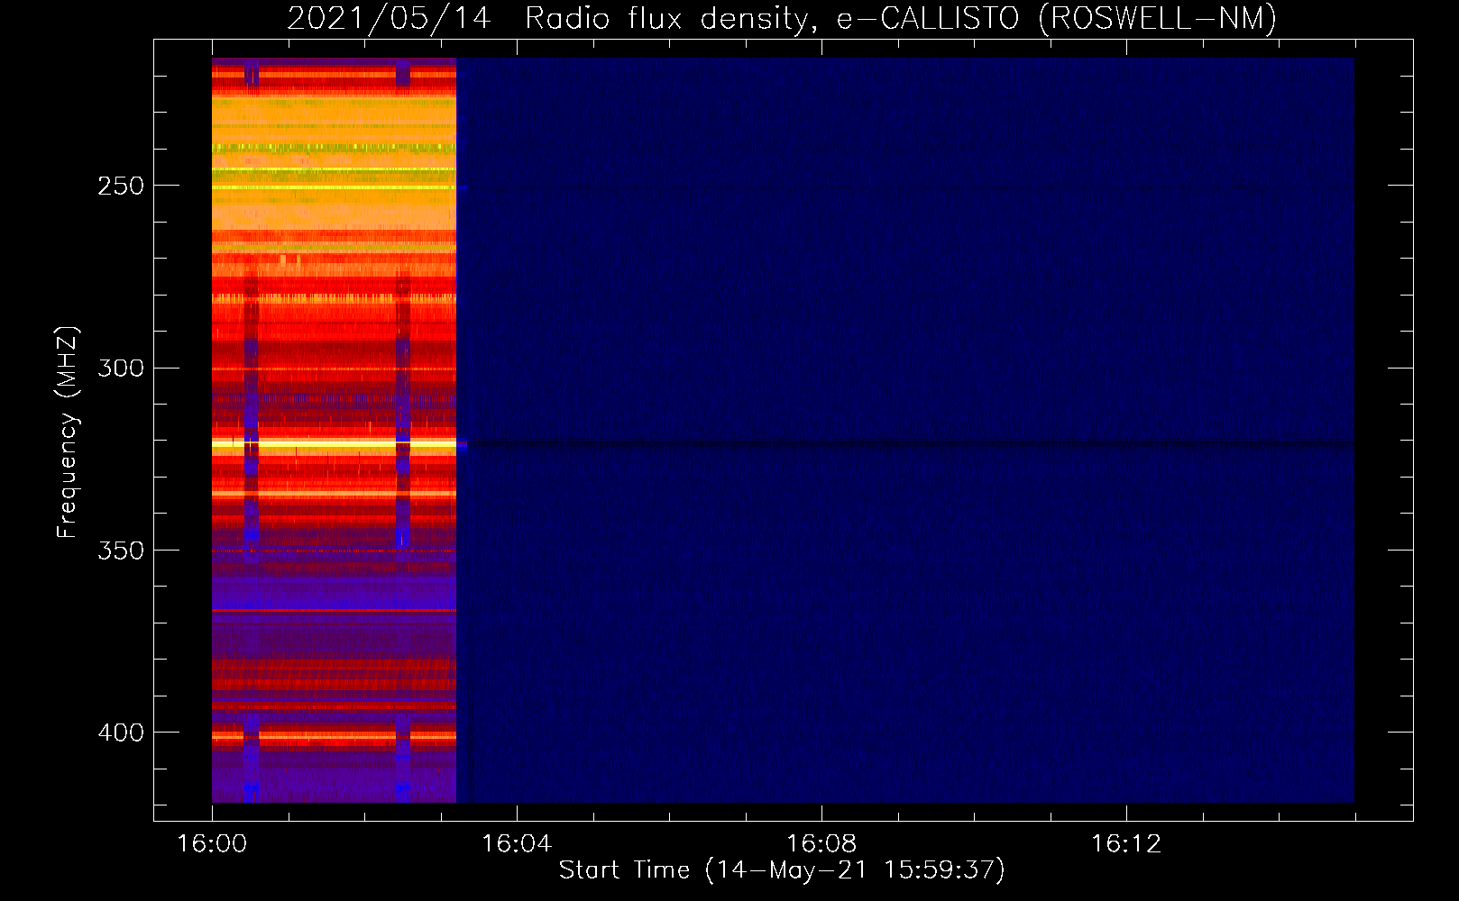
Task: Click the 'Frequency (MHZ)' axis label
Action: pos(68,432)
